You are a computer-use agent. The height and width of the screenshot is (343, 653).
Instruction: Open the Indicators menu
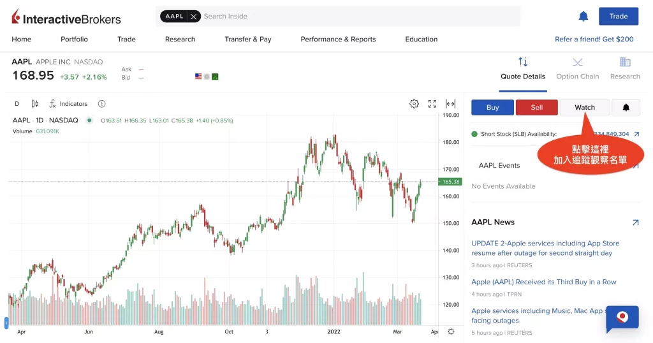68,104
